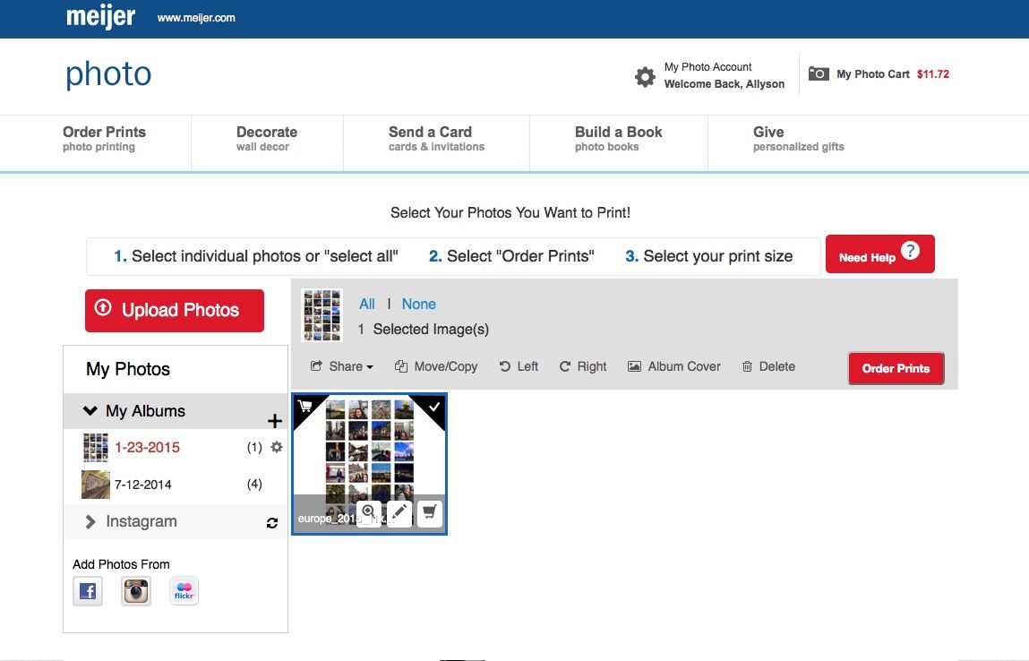Open settings gear for 1-23-2015 album
Image resolution: width=1029 pixels, height=661 pixels.
coord(277,447)
